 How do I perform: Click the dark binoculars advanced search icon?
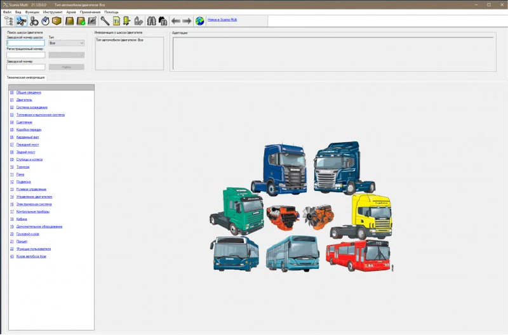click(163, 22)
